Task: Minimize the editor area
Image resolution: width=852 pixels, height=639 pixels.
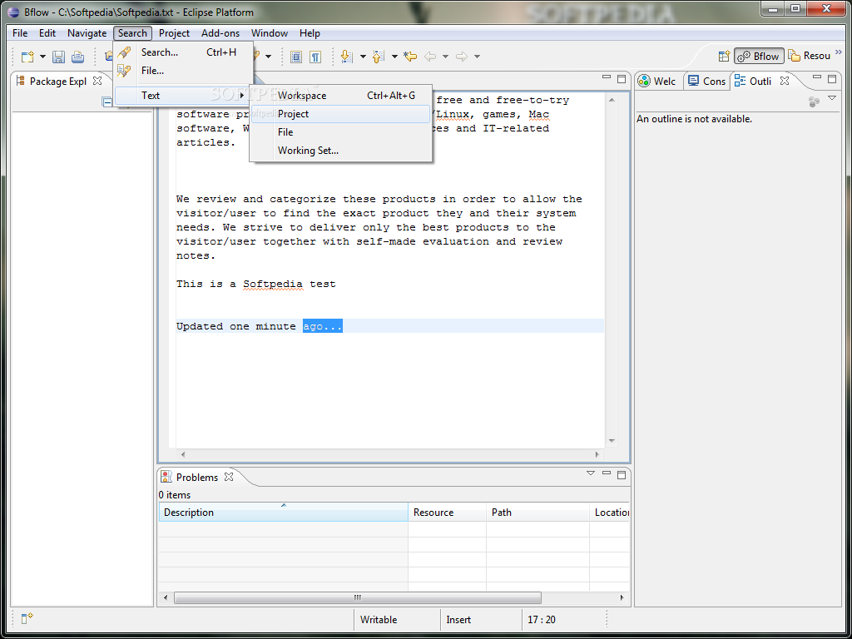Action: (607, 79)
